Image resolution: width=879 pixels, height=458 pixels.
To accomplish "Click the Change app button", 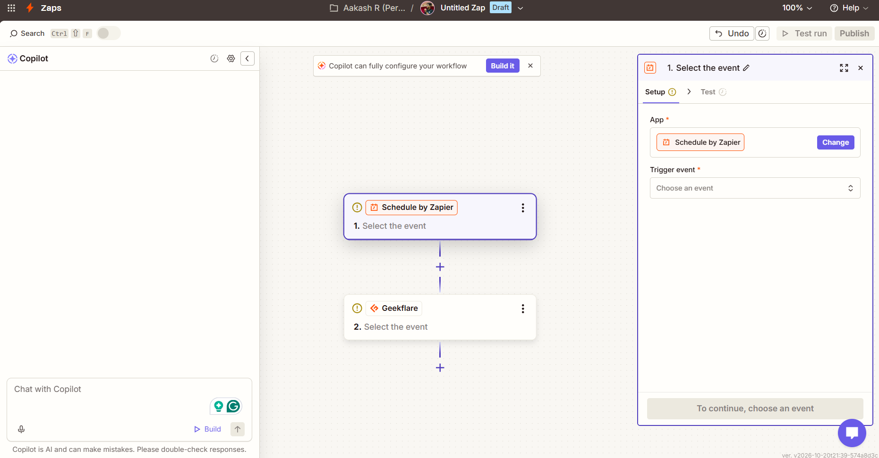I will [x=836, y=142].
